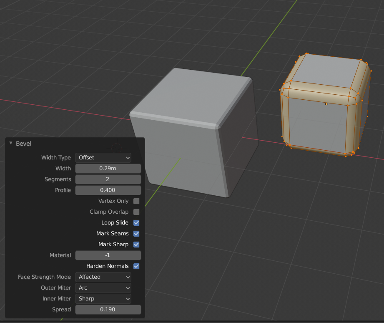Uncheck the Mark Sharp option
The height and width of the screenshot is (323, 384).
pos(136,244)
